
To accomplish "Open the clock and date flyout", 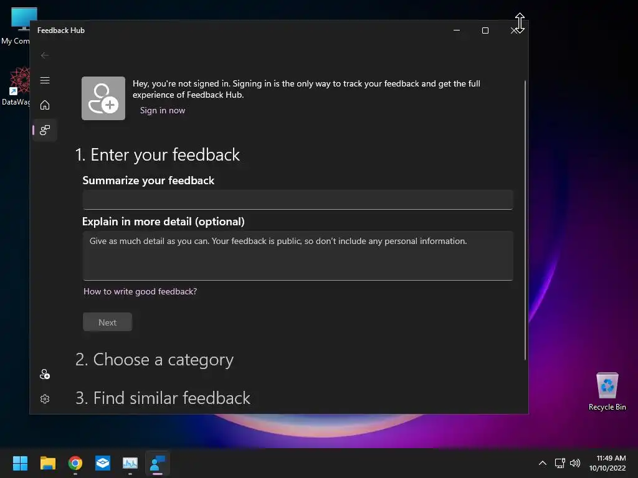I will click(x=608, y=463).
